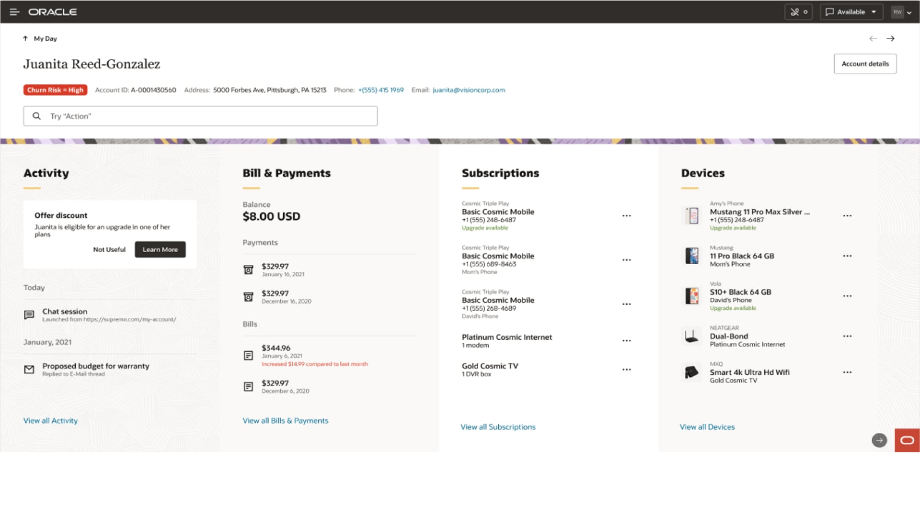Image resolution: width=920 pixels, height=517 pixels.
Task: Open options for Platinum Cosmic Internet
Action: pos(626,341)
